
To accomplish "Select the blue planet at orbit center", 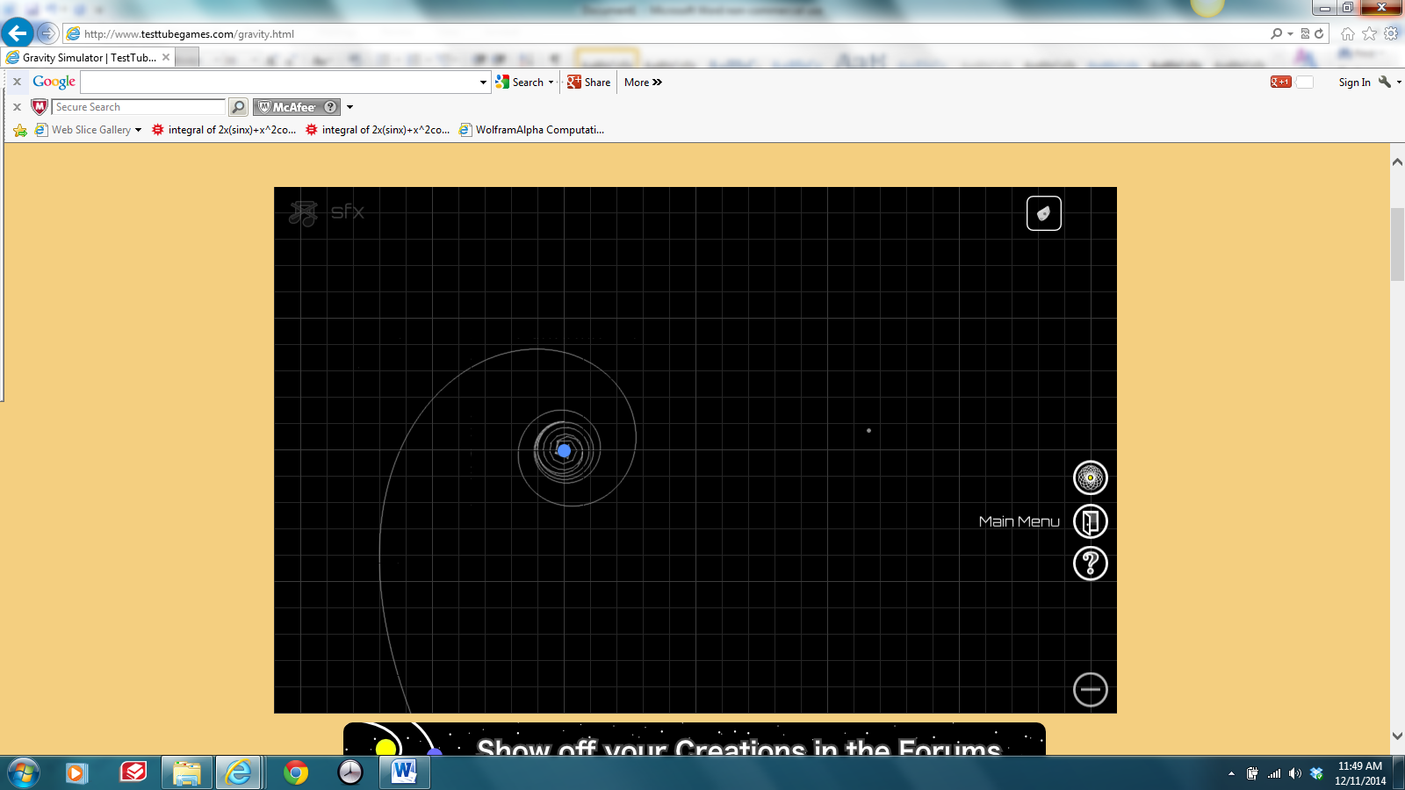I will pyautogui.click(x=564, y=451).
